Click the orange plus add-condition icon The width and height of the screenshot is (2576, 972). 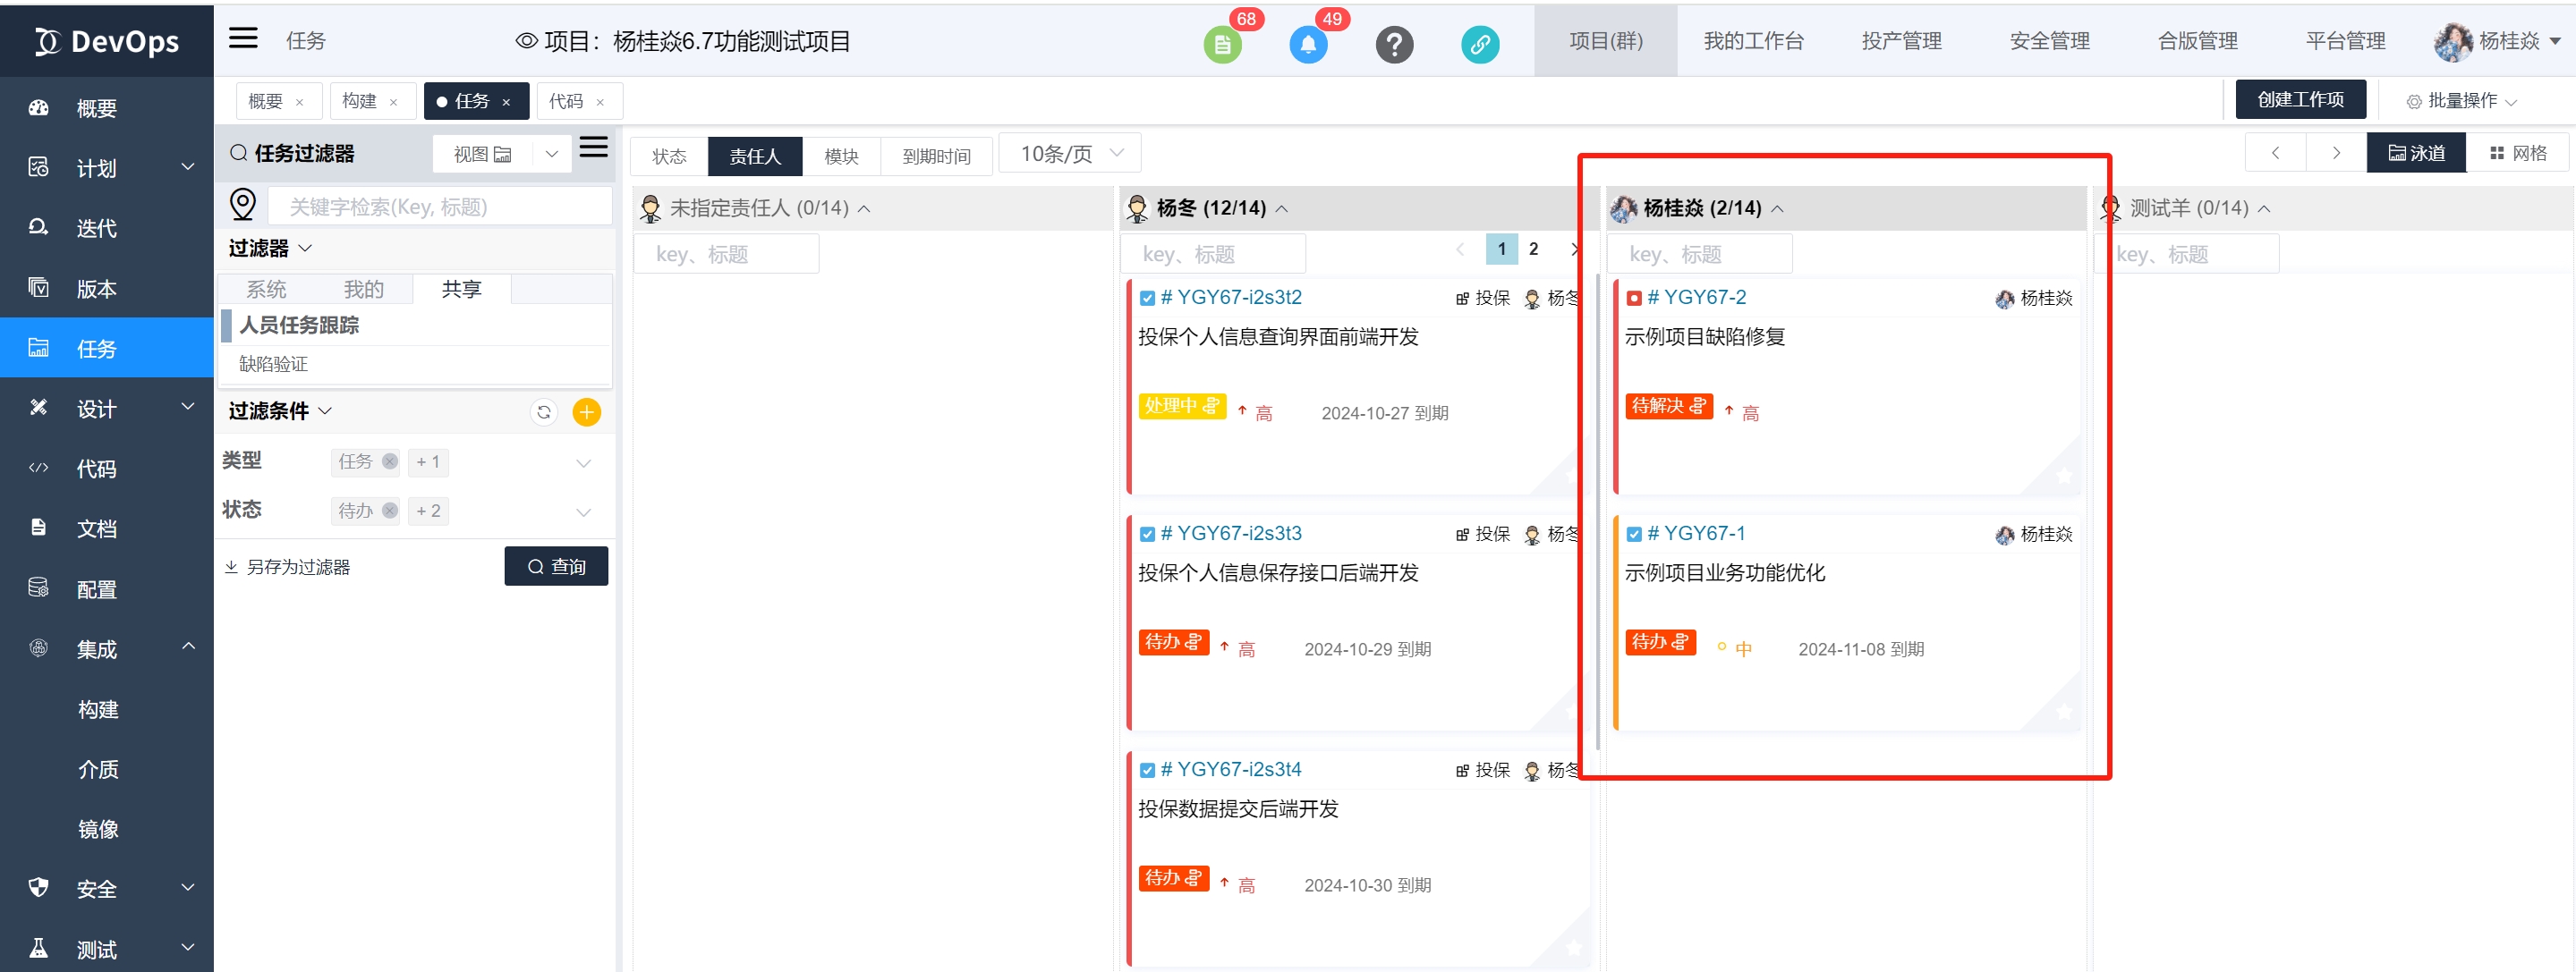[x=586, y=411]
